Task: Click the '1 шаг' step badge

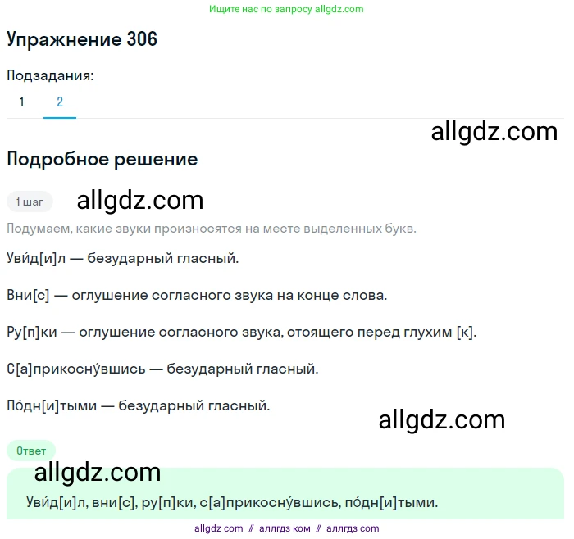Action: tap(30, 202)
